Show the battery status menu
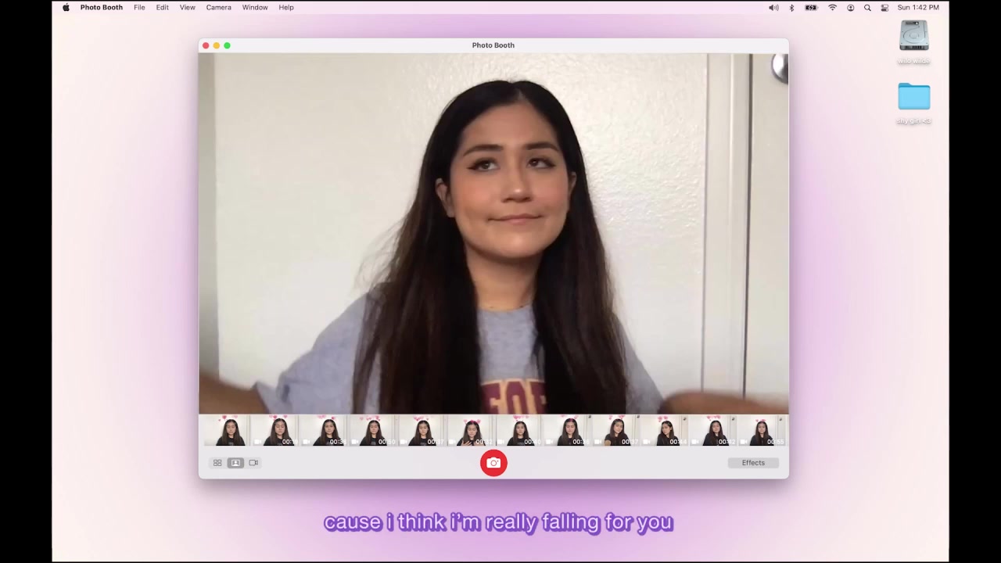 [811, 7]
